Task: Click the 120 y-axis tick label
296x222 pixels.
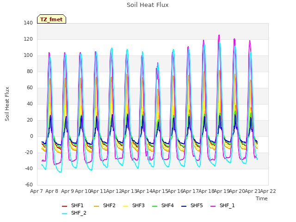Action: click(28, 39)
